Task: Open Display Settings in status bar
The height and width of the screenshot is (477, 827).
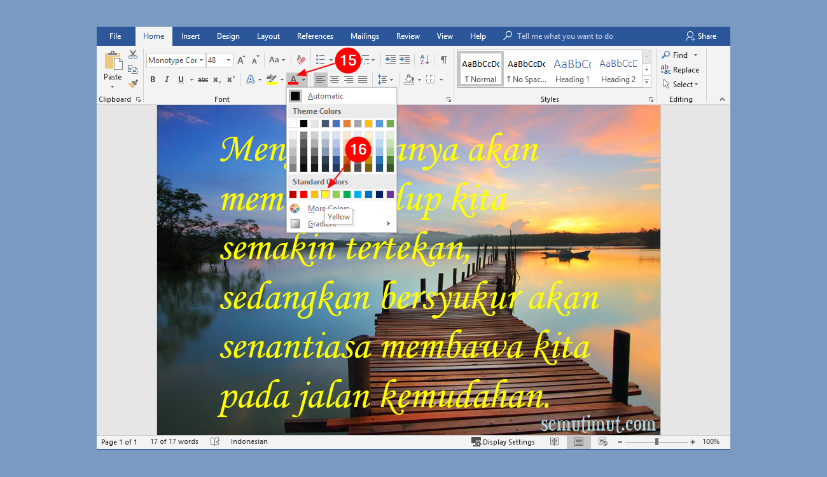Action: [503, 442]
